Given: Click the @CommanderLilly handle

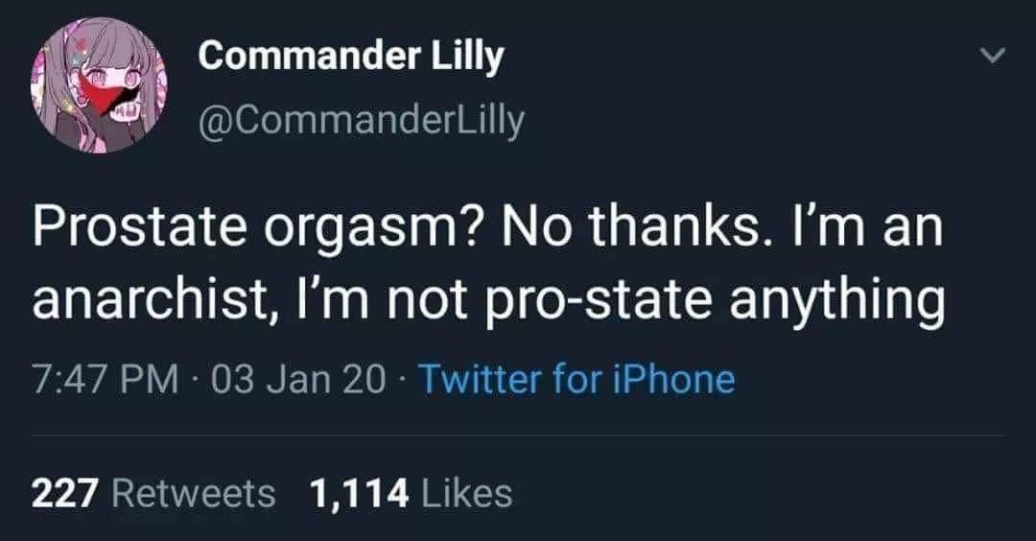Looking at the screenshot, I should (x=362, y=121).
